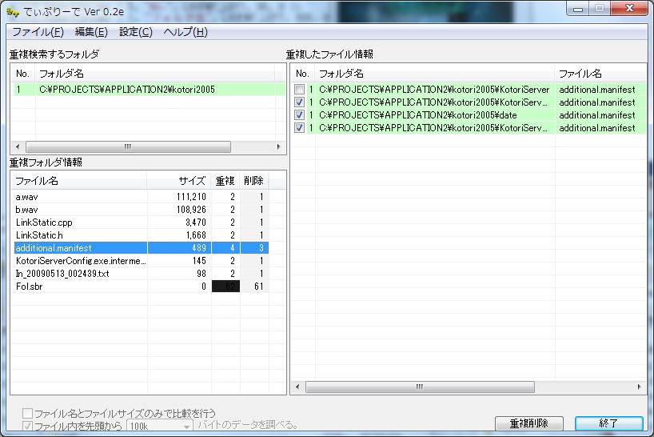Open the ファイル(F) menu
654x437 pixels.
point(38,32)
